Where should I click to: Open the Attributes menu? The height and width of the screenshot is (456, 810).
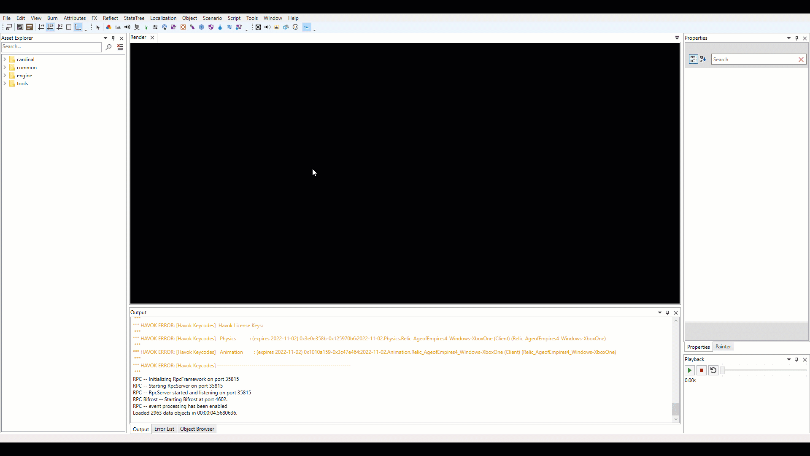point(75,18)
